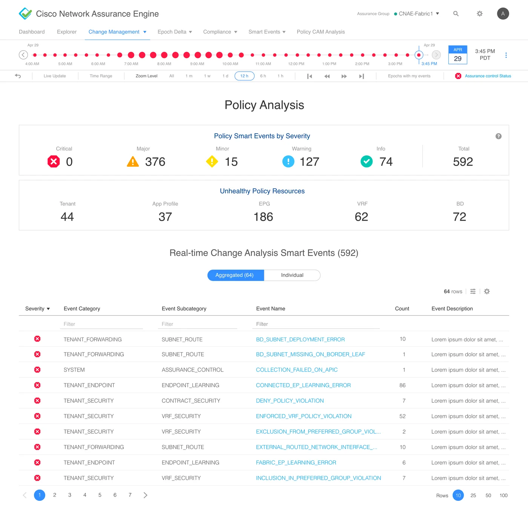Go to results page 3
This screenshot has height=528, width=528.
click(x=70, y=495)
